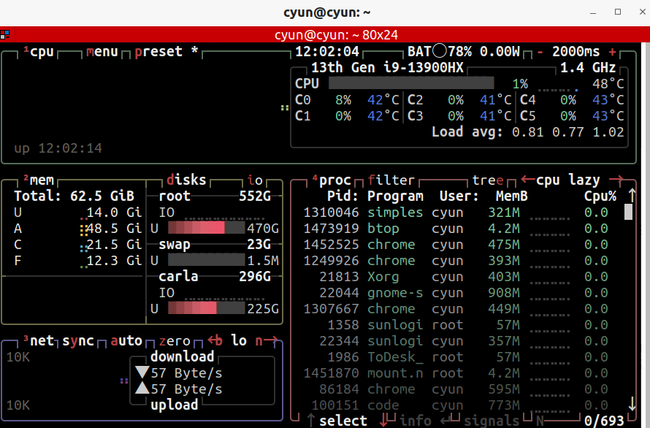
Task: Select the simples process row
Action: 456,213
